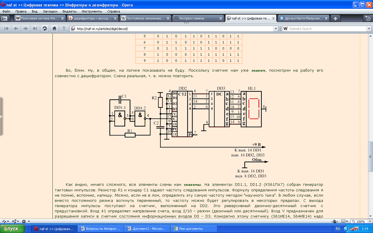Switch to 'Экспресс-панель' tab
Image resolution: width=373 pixels, height=233 pixels.
pos(198,18)
